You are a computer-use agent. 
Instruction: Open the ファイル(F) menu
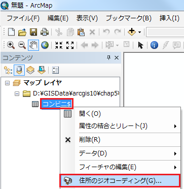tap(23, 18)
